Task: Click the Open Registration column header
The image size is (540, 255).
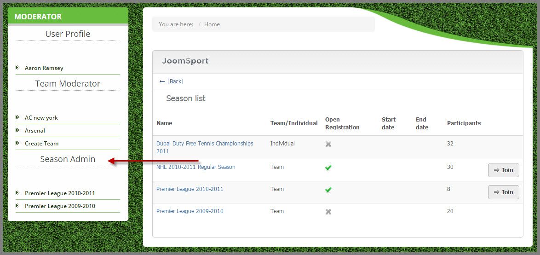Action: click(342, 123)
